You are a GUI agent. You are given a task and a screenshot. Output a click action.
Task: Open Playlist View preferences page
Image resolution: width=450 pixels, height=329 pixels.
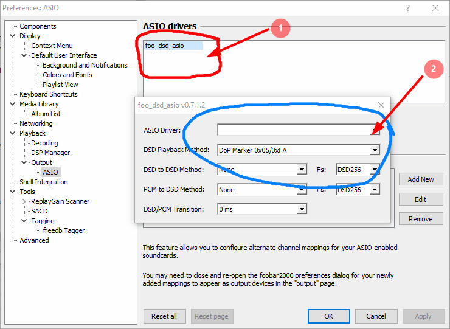(60, 85)
